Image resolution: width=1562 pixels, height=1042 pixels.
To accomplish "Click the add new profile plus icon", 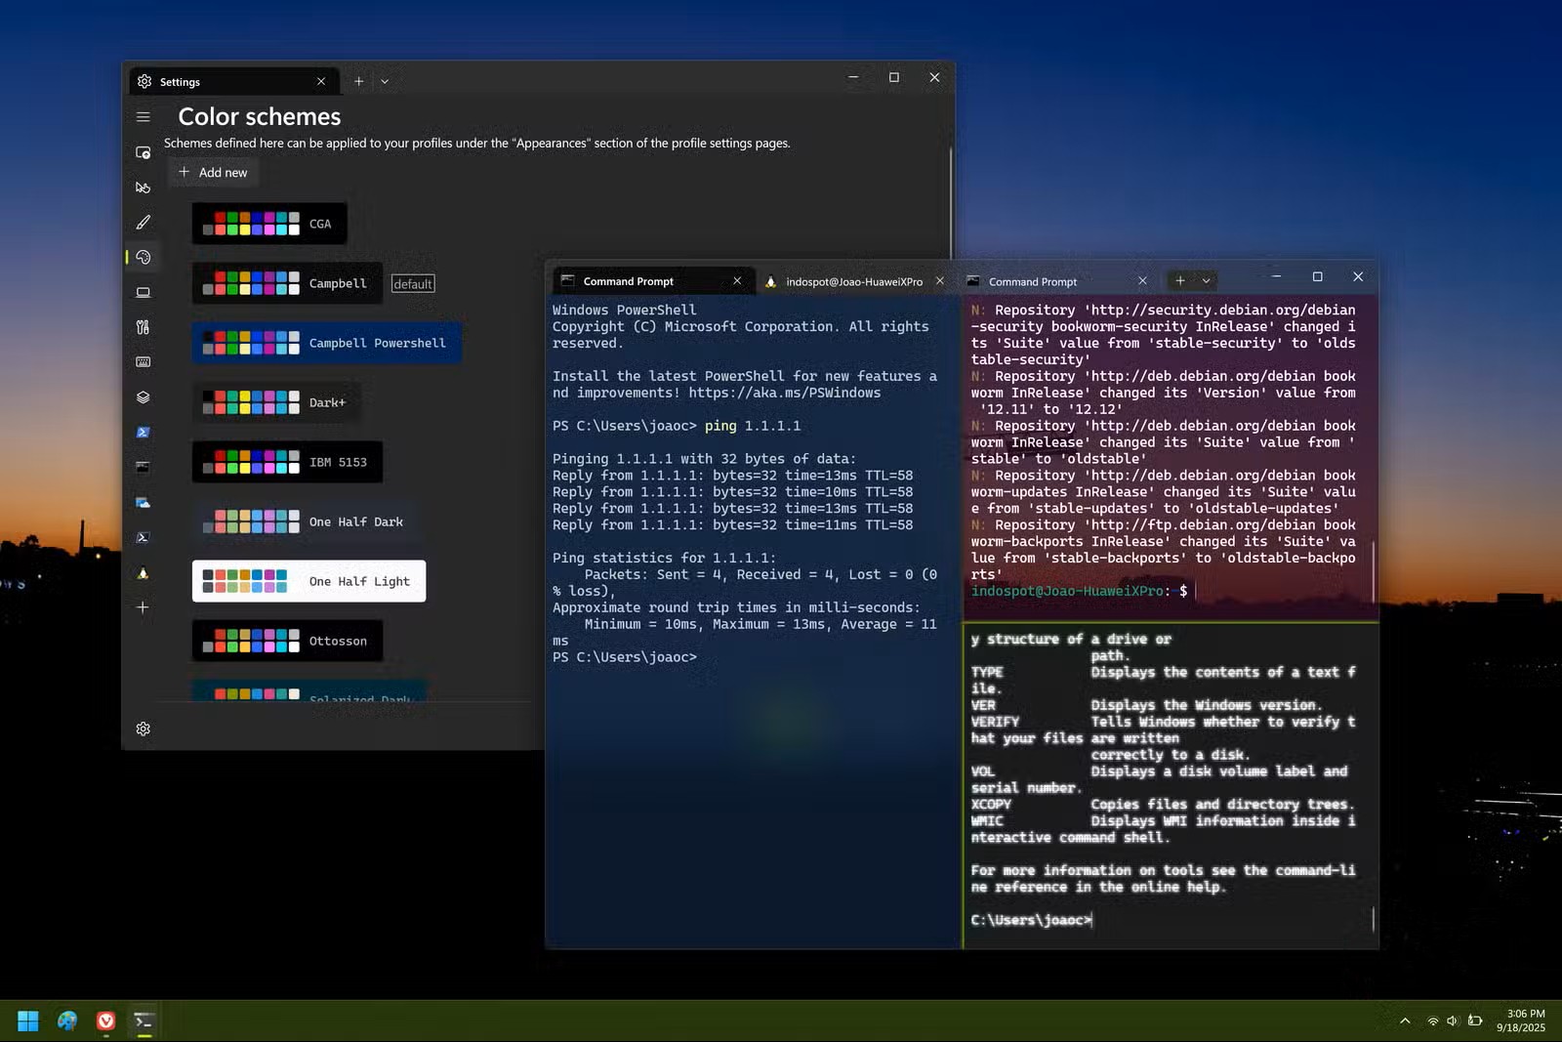I will click(x=144, y=606).
